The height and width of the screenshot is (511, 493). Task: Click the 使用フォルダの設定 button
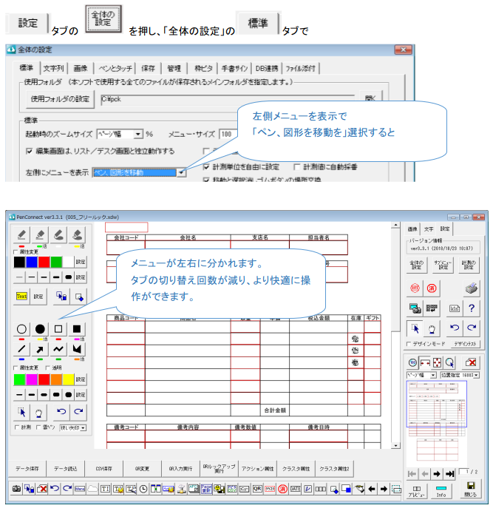pyautogui.click(x=59, y=98)
